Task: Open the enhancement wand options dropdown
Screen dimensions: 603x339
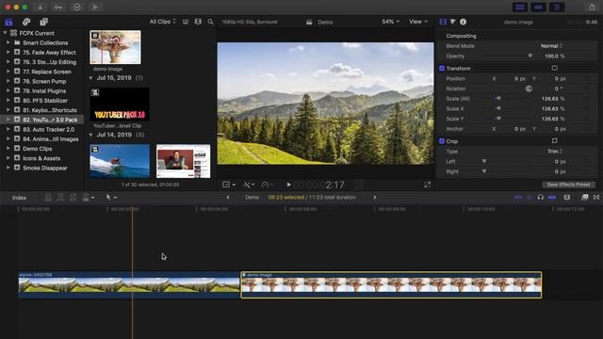Action: tap(249, 185)
